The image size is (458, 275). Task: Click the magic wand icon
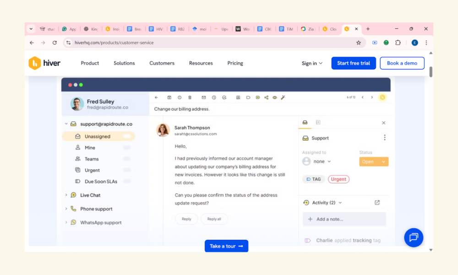point(283,98)
